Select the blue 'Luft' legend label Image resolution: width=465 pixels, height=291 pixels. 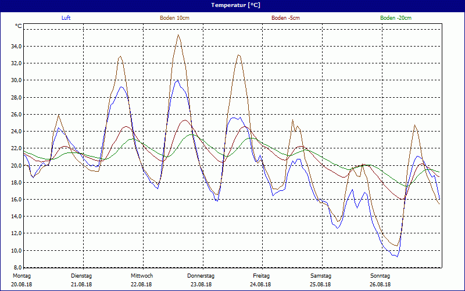click(x=66, y=18)
